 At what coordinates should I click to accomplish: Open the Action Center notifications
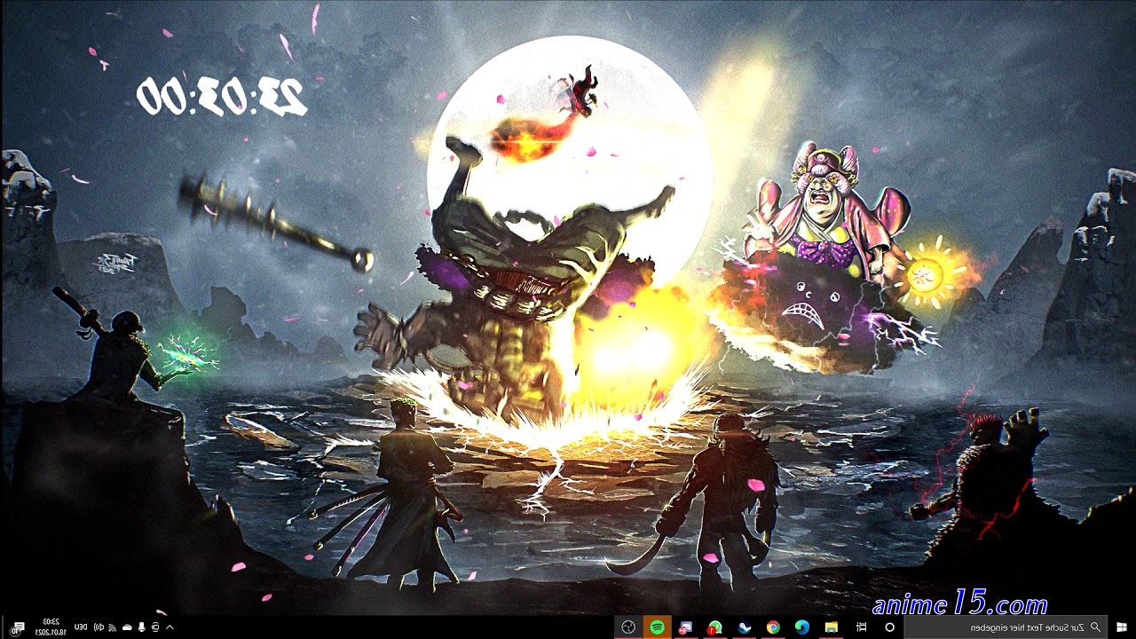19,627
